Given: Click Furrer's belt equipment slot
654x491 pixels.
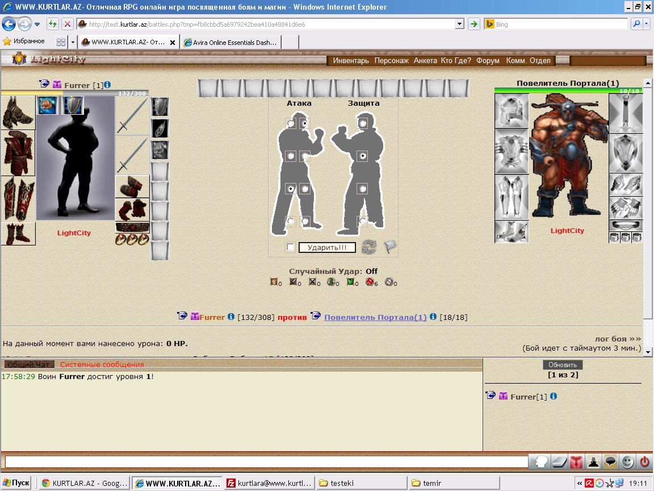Looking at the screenshot, I should [132, 227].
